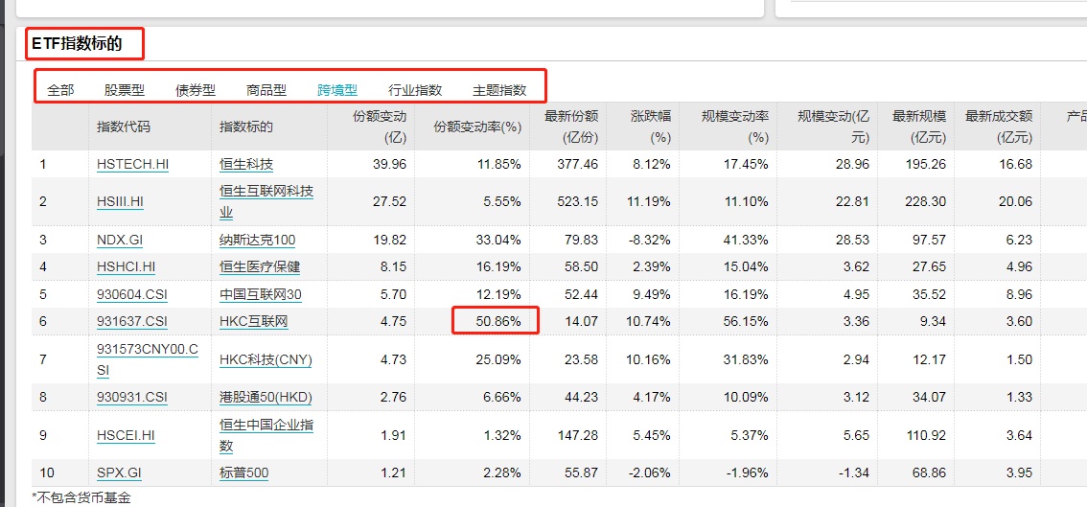Image resolution: width=1087 pixels, height=507 pixels.
Task: Open the 恒生医疗保健 link
Action: 260,266
